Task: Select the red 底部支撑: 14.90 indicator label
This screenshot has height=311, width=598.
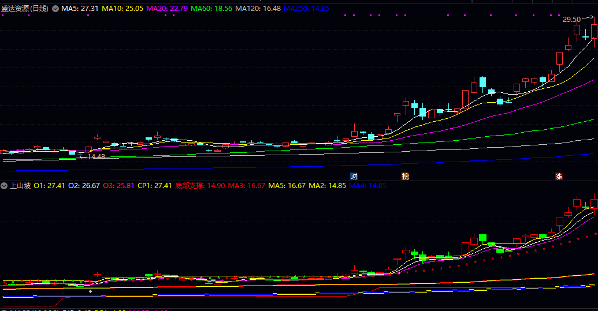Action: coord(199,186)
